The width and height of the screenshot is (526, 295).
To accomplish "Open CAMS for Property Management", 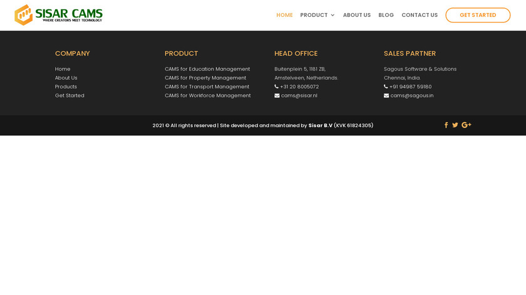I will (205, 77).
